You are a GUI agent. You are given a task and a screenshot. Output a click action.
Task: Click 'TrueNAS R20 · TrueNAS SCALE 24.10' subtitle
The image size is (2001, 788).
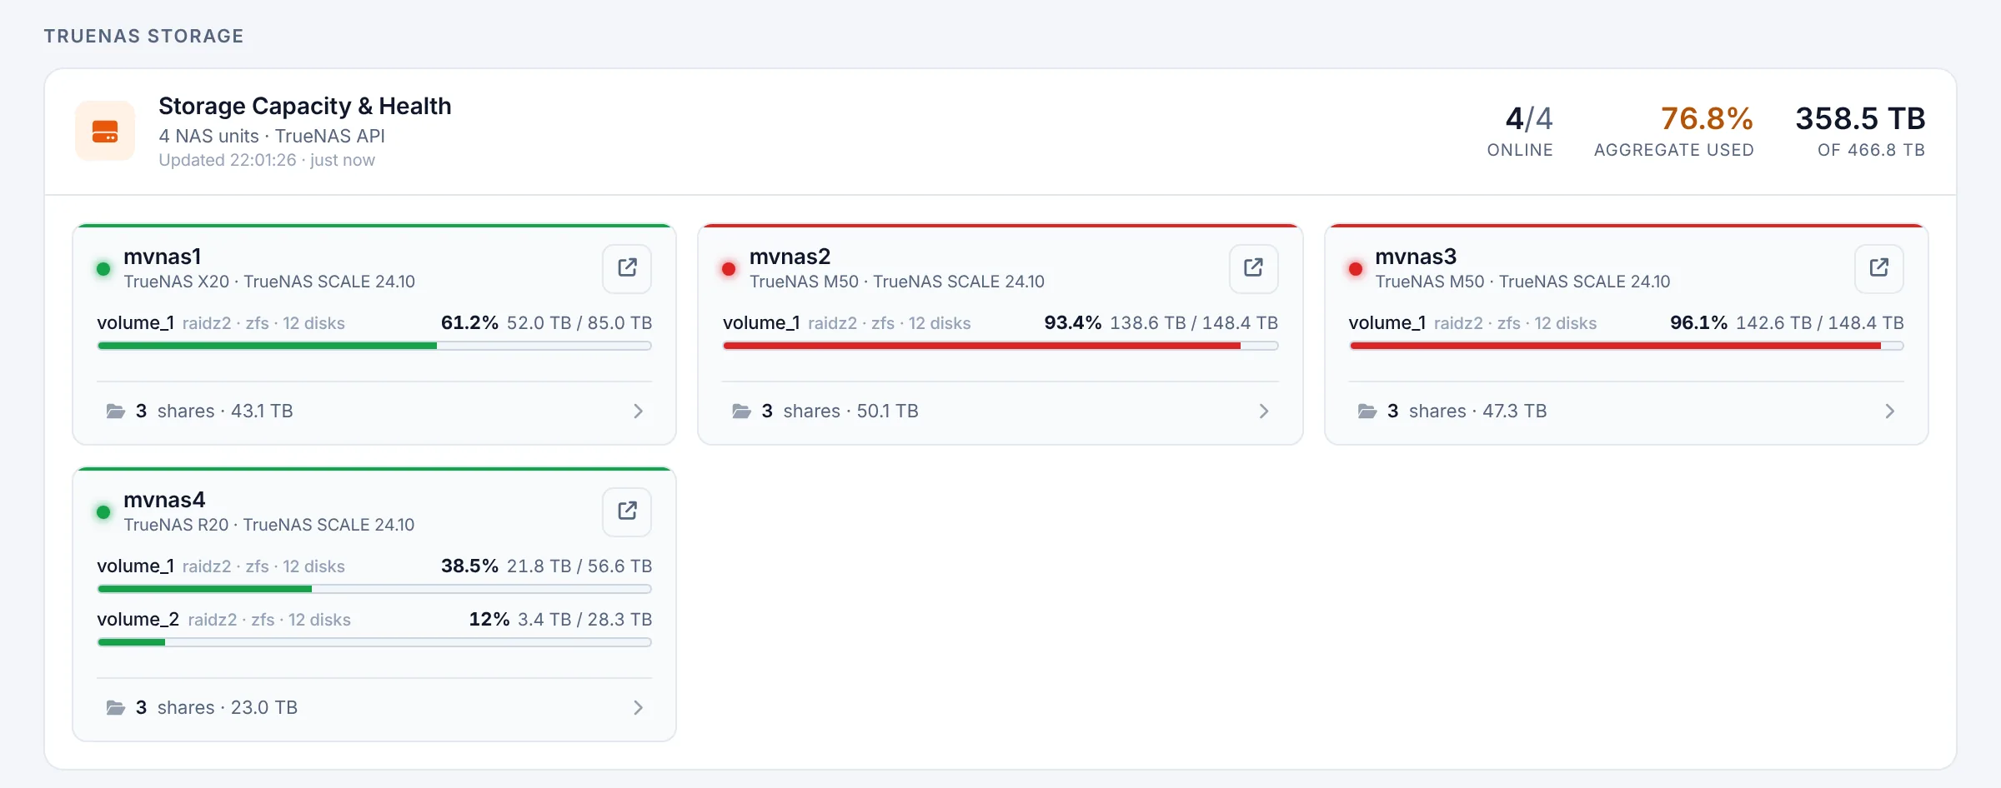269,525
